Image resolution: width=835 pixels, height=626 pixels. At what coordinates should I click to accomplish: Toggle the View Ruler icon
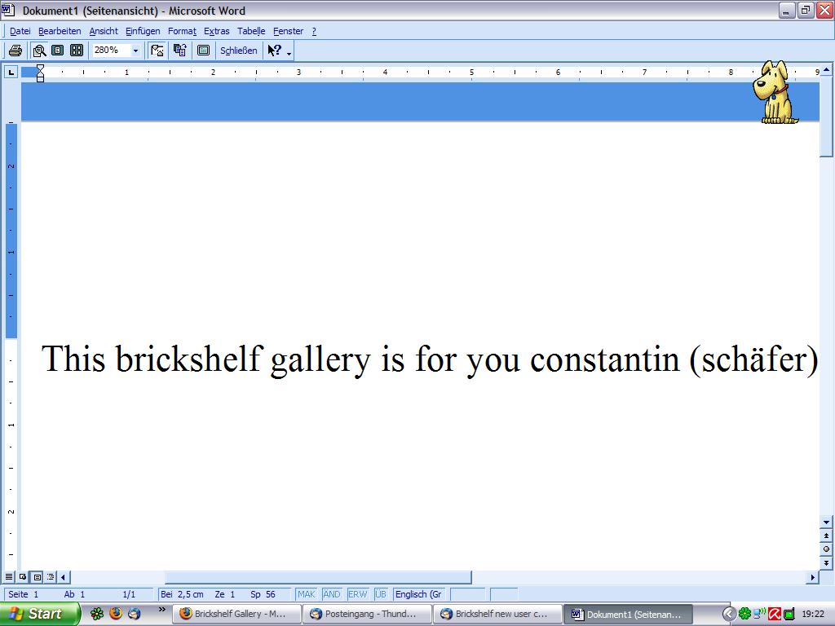pos(157,51)
